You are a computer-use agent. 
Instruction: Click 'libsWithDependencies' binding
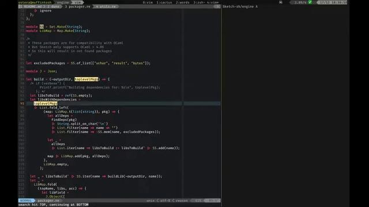[57, 99]
